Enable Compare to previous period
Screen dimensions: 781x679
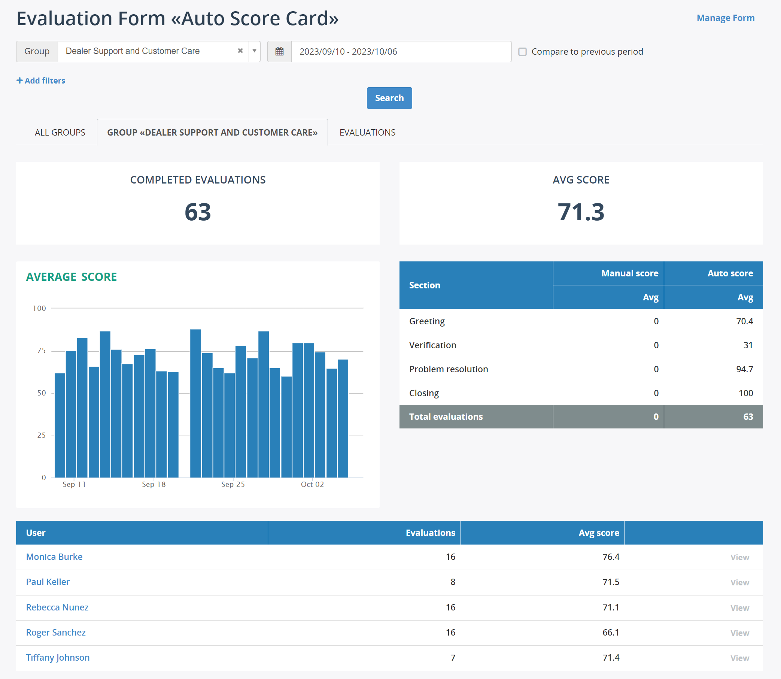(x=523, y=52)
